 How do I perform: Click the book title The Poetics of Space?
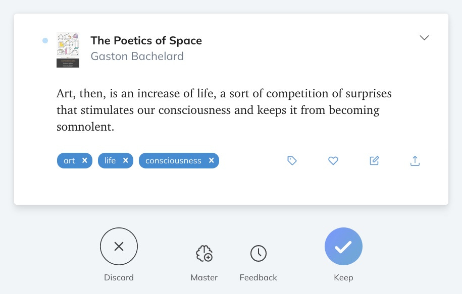tap(146, 41)
